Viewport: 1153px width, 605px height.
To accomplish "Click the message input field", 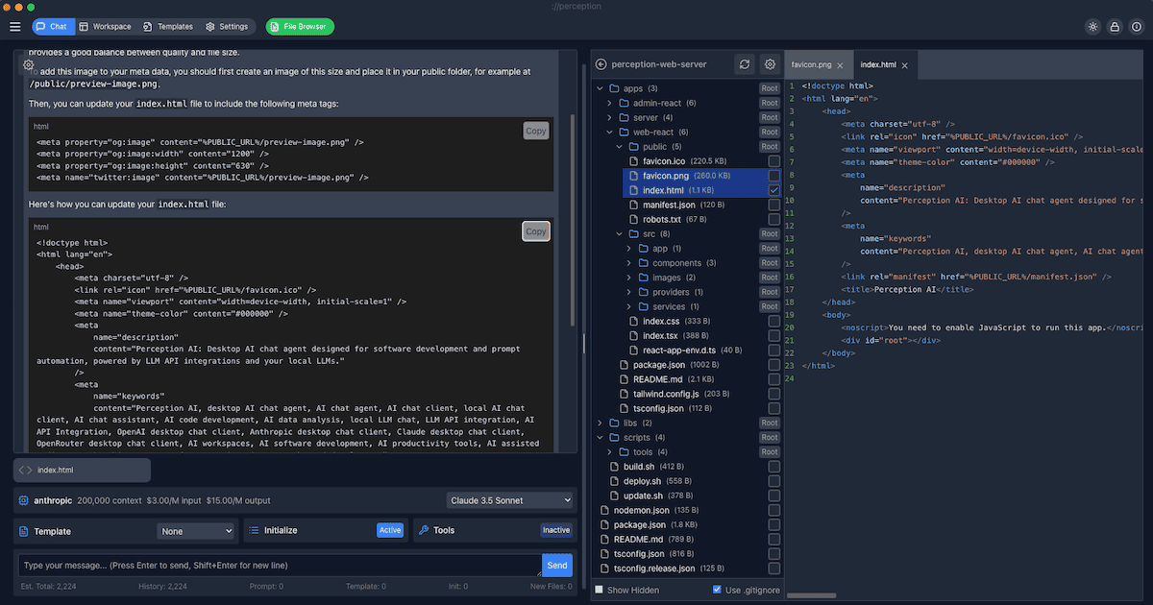I will [x=279, y=566].
